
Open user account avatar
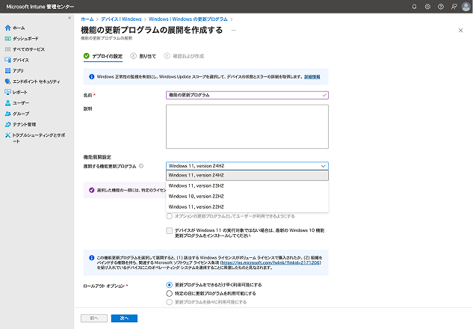466,6
